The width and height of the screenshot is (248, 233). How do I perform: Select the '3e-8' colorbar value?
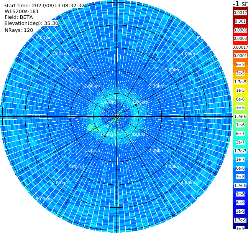click(240, 177)
